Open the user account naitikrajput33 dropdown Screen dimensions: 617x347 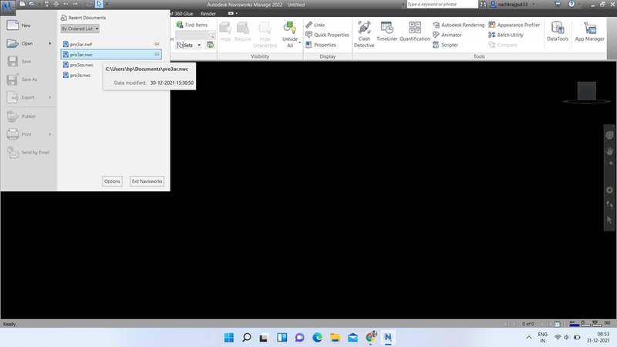534,4
